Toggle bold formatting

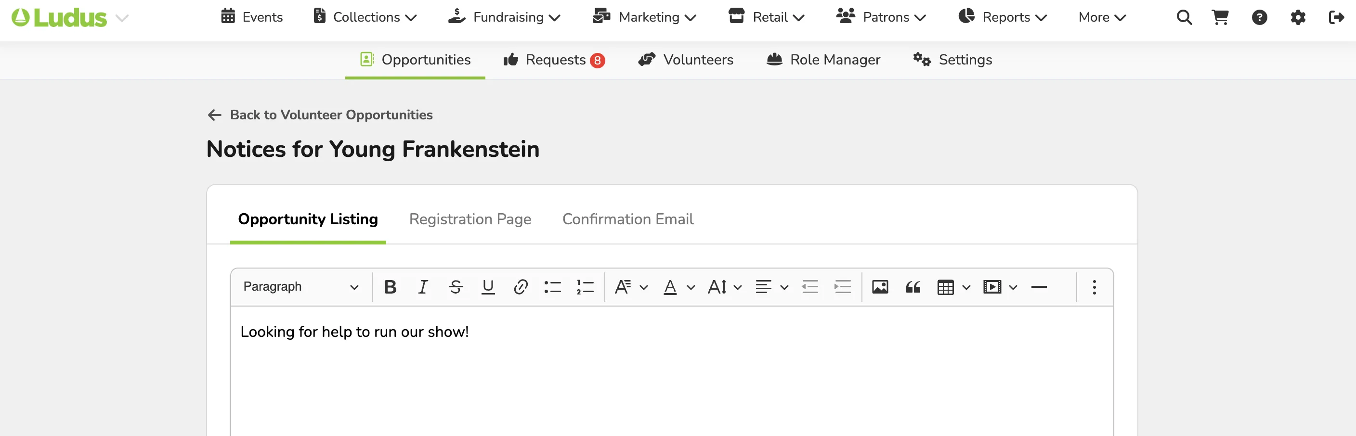point(390,287)
